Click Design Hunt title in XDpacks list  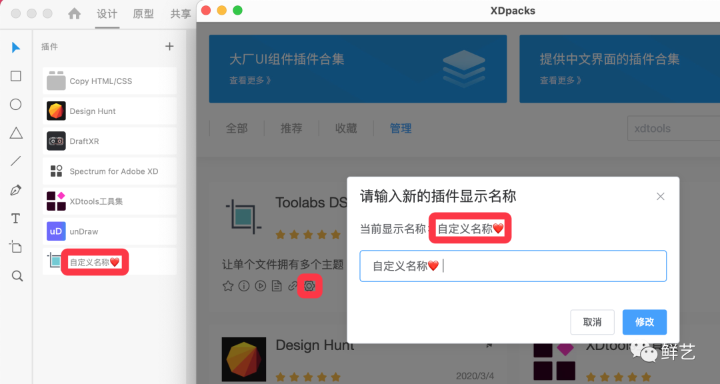pyautogui.click(x=315, y=345)
